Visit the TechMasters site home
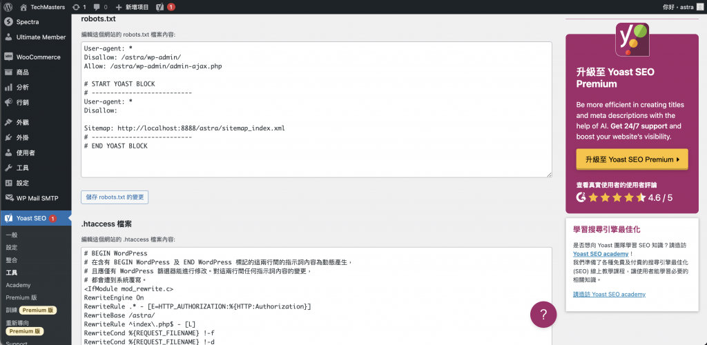The height and width of the screenshot is (345, 707). [42, 7]
